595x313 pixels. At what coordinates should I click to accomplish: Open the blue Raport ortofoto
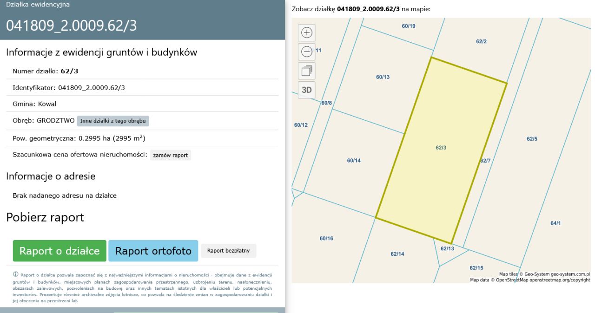click(x=153, y=251)
